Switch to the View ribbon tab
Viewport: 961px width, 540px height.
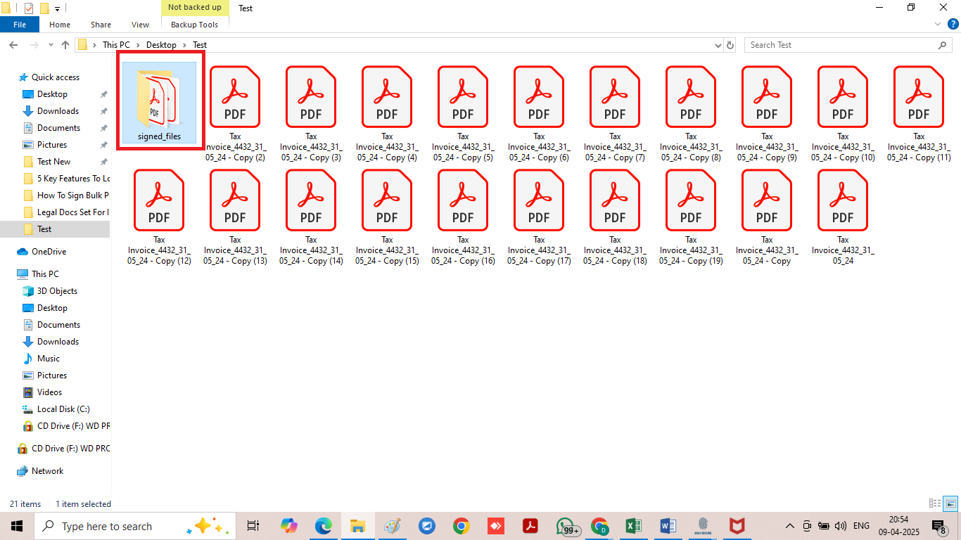coord(140,25)
